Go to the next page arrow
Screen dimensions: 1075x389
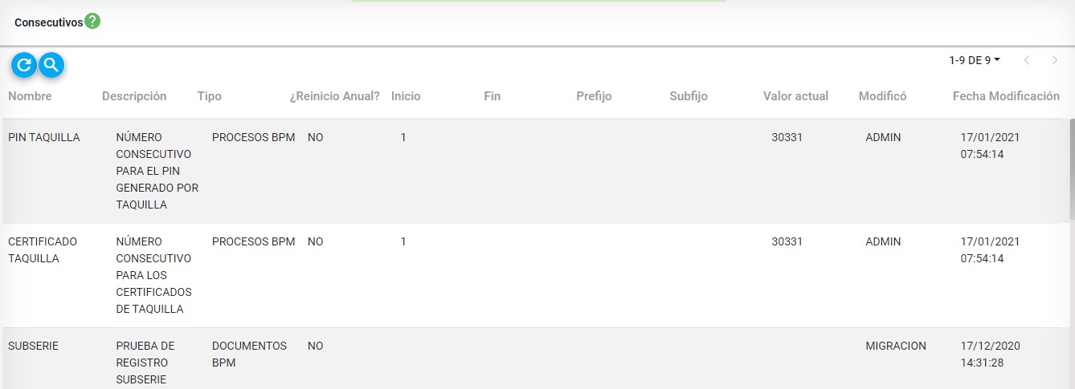click(1054, 60)
